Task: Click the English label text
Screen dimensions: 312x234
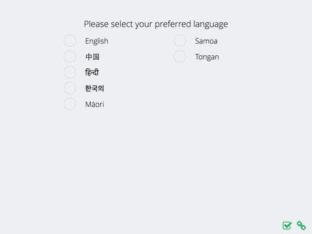Action: click(97, 41)
